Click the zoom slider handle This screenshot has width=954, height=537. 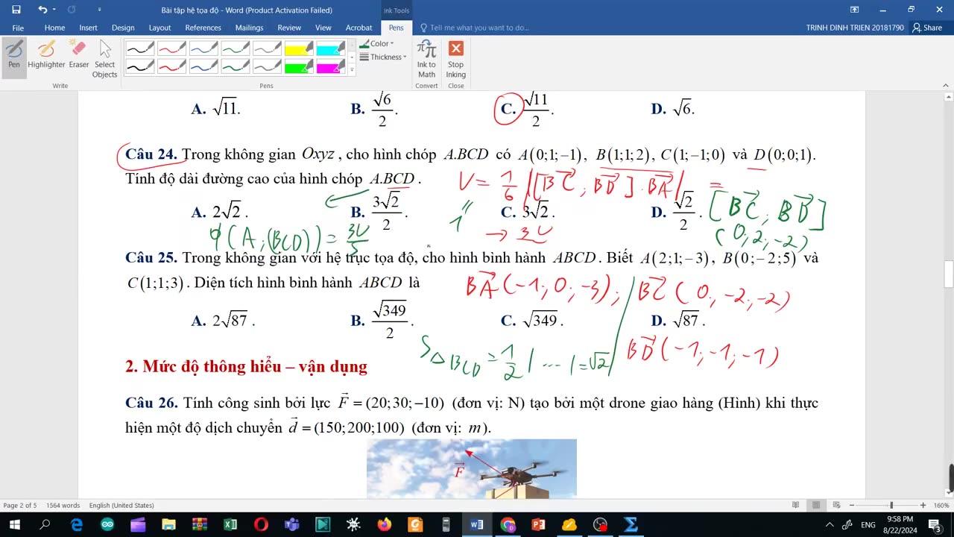[x=891, y=505]
